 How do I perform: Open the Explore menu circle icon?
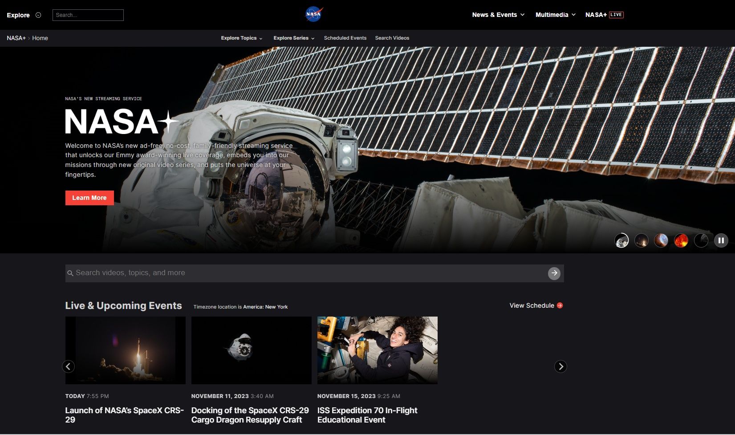click(38, 15)
